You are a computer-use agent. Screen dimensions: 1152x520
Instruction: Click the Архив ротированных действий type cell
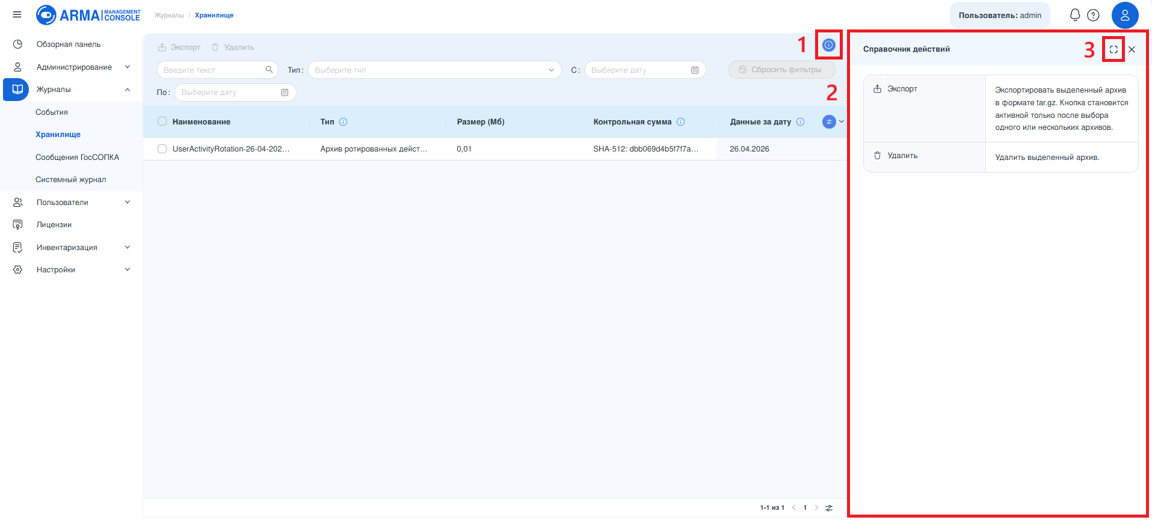[x=374, y=149]
